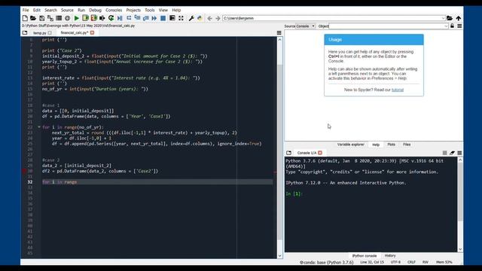This screenshot has height=271, width=482.
Task: Browse for a working directory folder icon
Action: point(450,18)
